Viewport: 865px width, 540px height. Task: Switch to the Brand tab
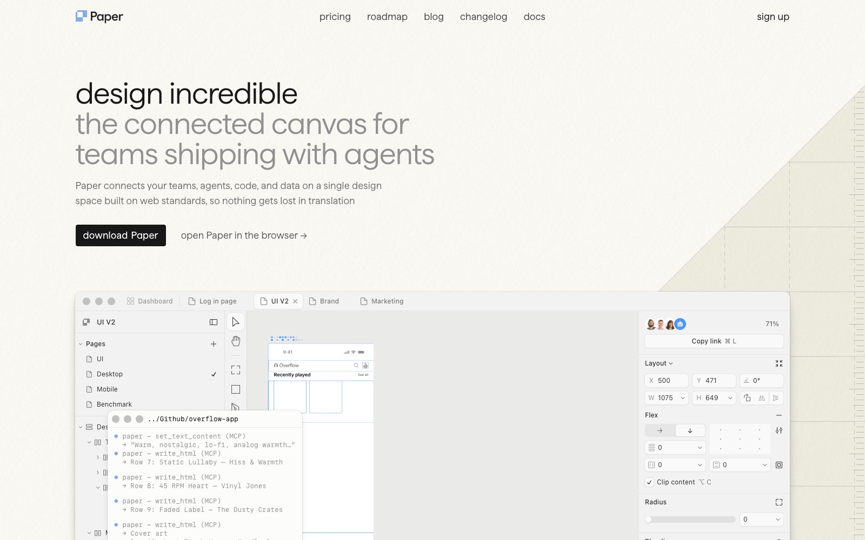coord(324,301)
